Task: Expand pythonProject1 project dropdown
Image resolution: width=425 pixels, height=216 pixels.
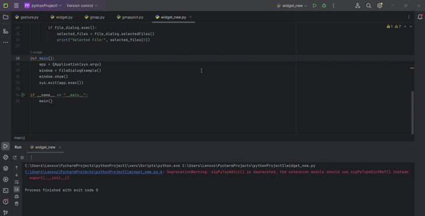Action: tap(43, 5)
